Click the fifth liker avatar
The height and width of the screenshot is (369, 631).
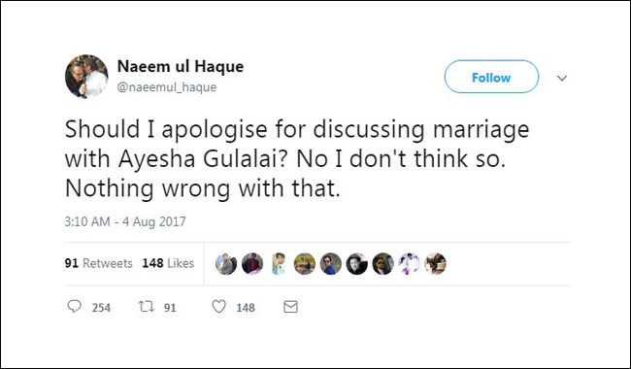[331, 264]
